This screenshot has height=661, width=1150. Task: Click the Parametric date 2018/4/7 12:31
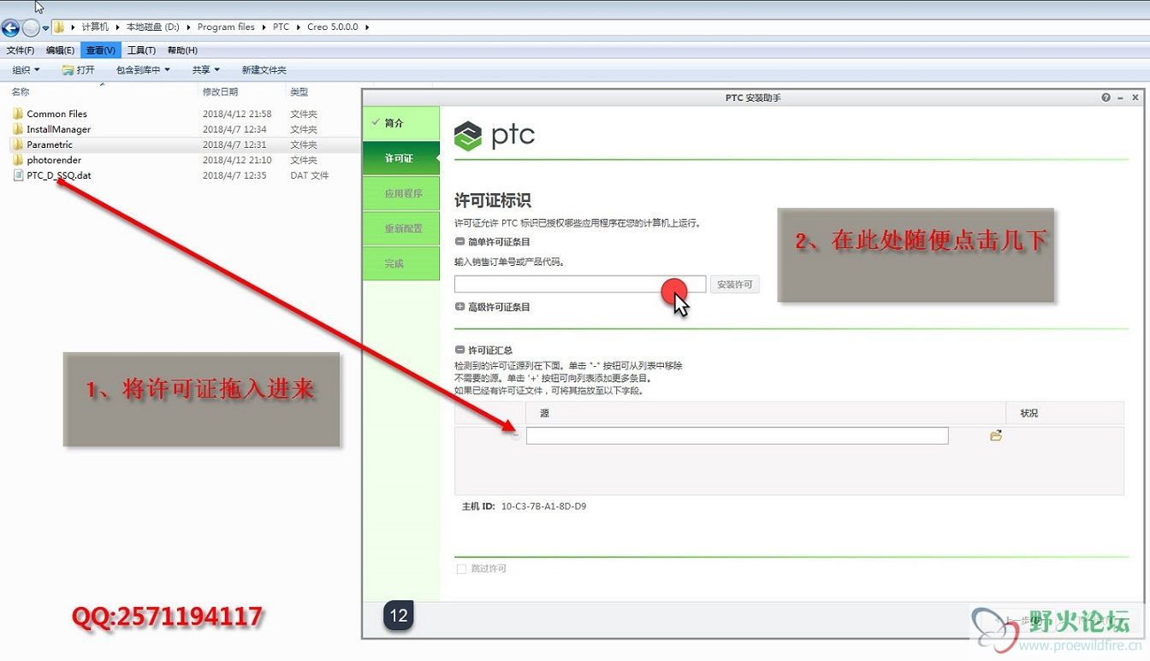tap(234, 145)
